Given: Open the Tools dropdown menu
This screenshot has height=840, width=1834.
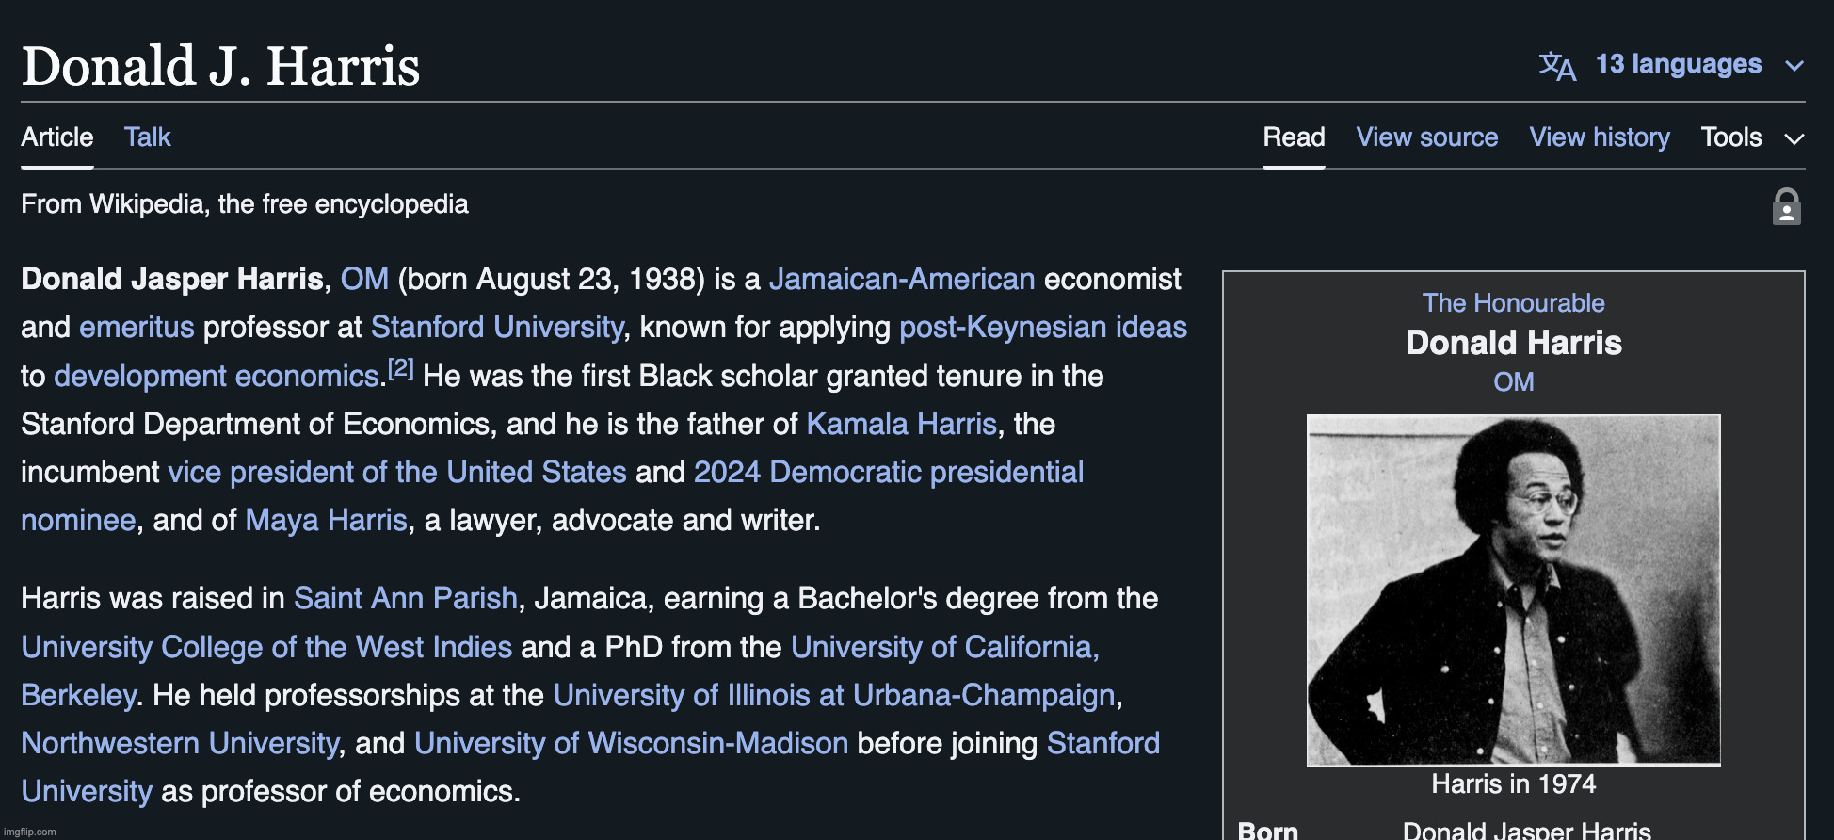Looking at the screenshot, I should click(x=1751, y=137).
